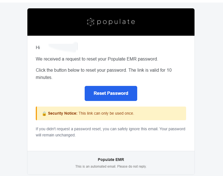The width and height of the screenshot is (223, 176).
Task: Click the "Click the button below" instruction line
Action: [104, 70]
